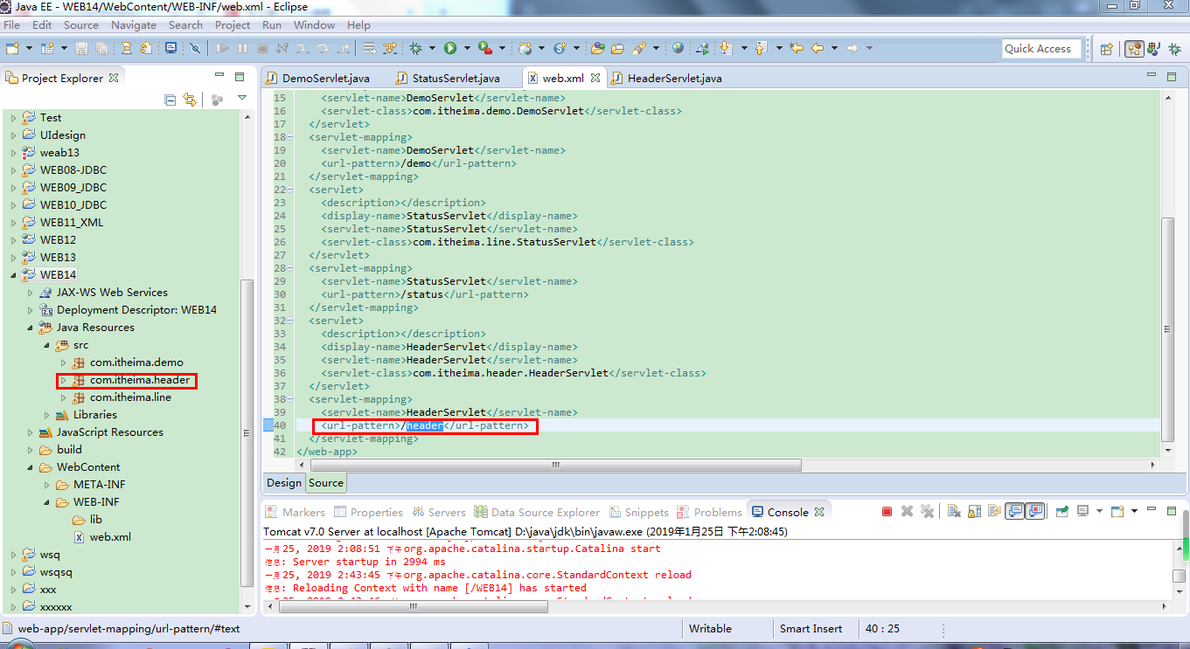Open the Project menu
The image size is (1190, 649).
click(233, 25)
